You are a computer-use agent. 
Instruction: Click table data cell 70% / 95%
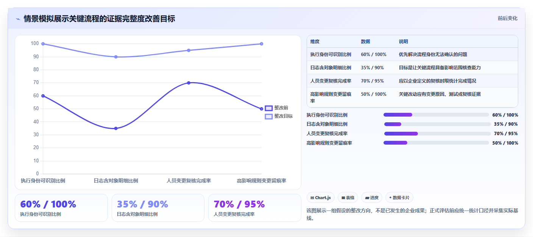pyautogui.click(x=372, y=81)
